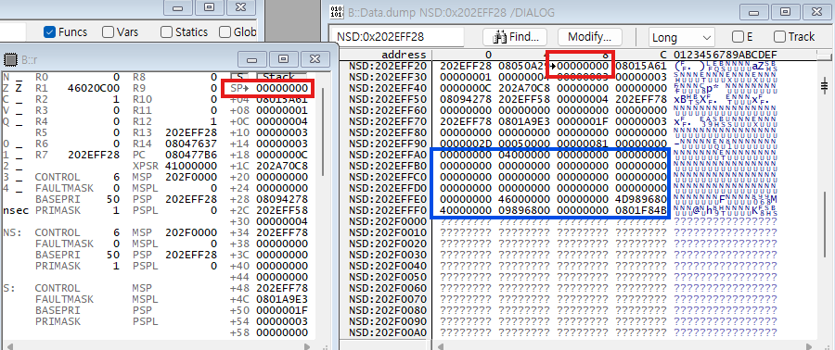Uncheck the Funcs checkbox
This screenshot has height=350, width=835.
point(49,31)
